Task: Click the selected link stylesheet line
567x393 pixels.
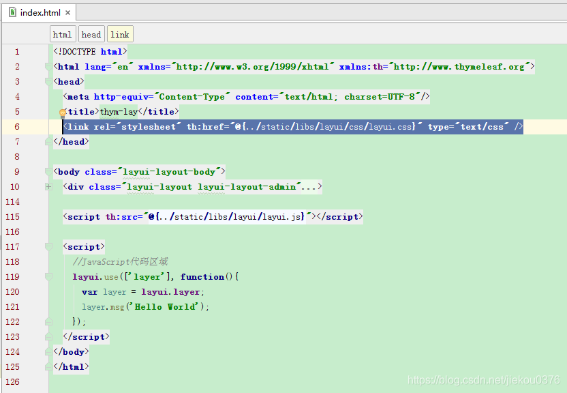Action: [x=293, y=127]
